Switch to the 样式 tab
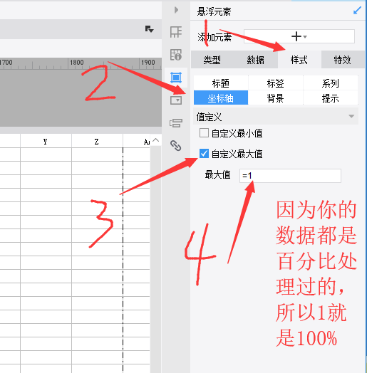Image resolution: width=367 pixels, height=373 pixels. (x=299, y=60)
